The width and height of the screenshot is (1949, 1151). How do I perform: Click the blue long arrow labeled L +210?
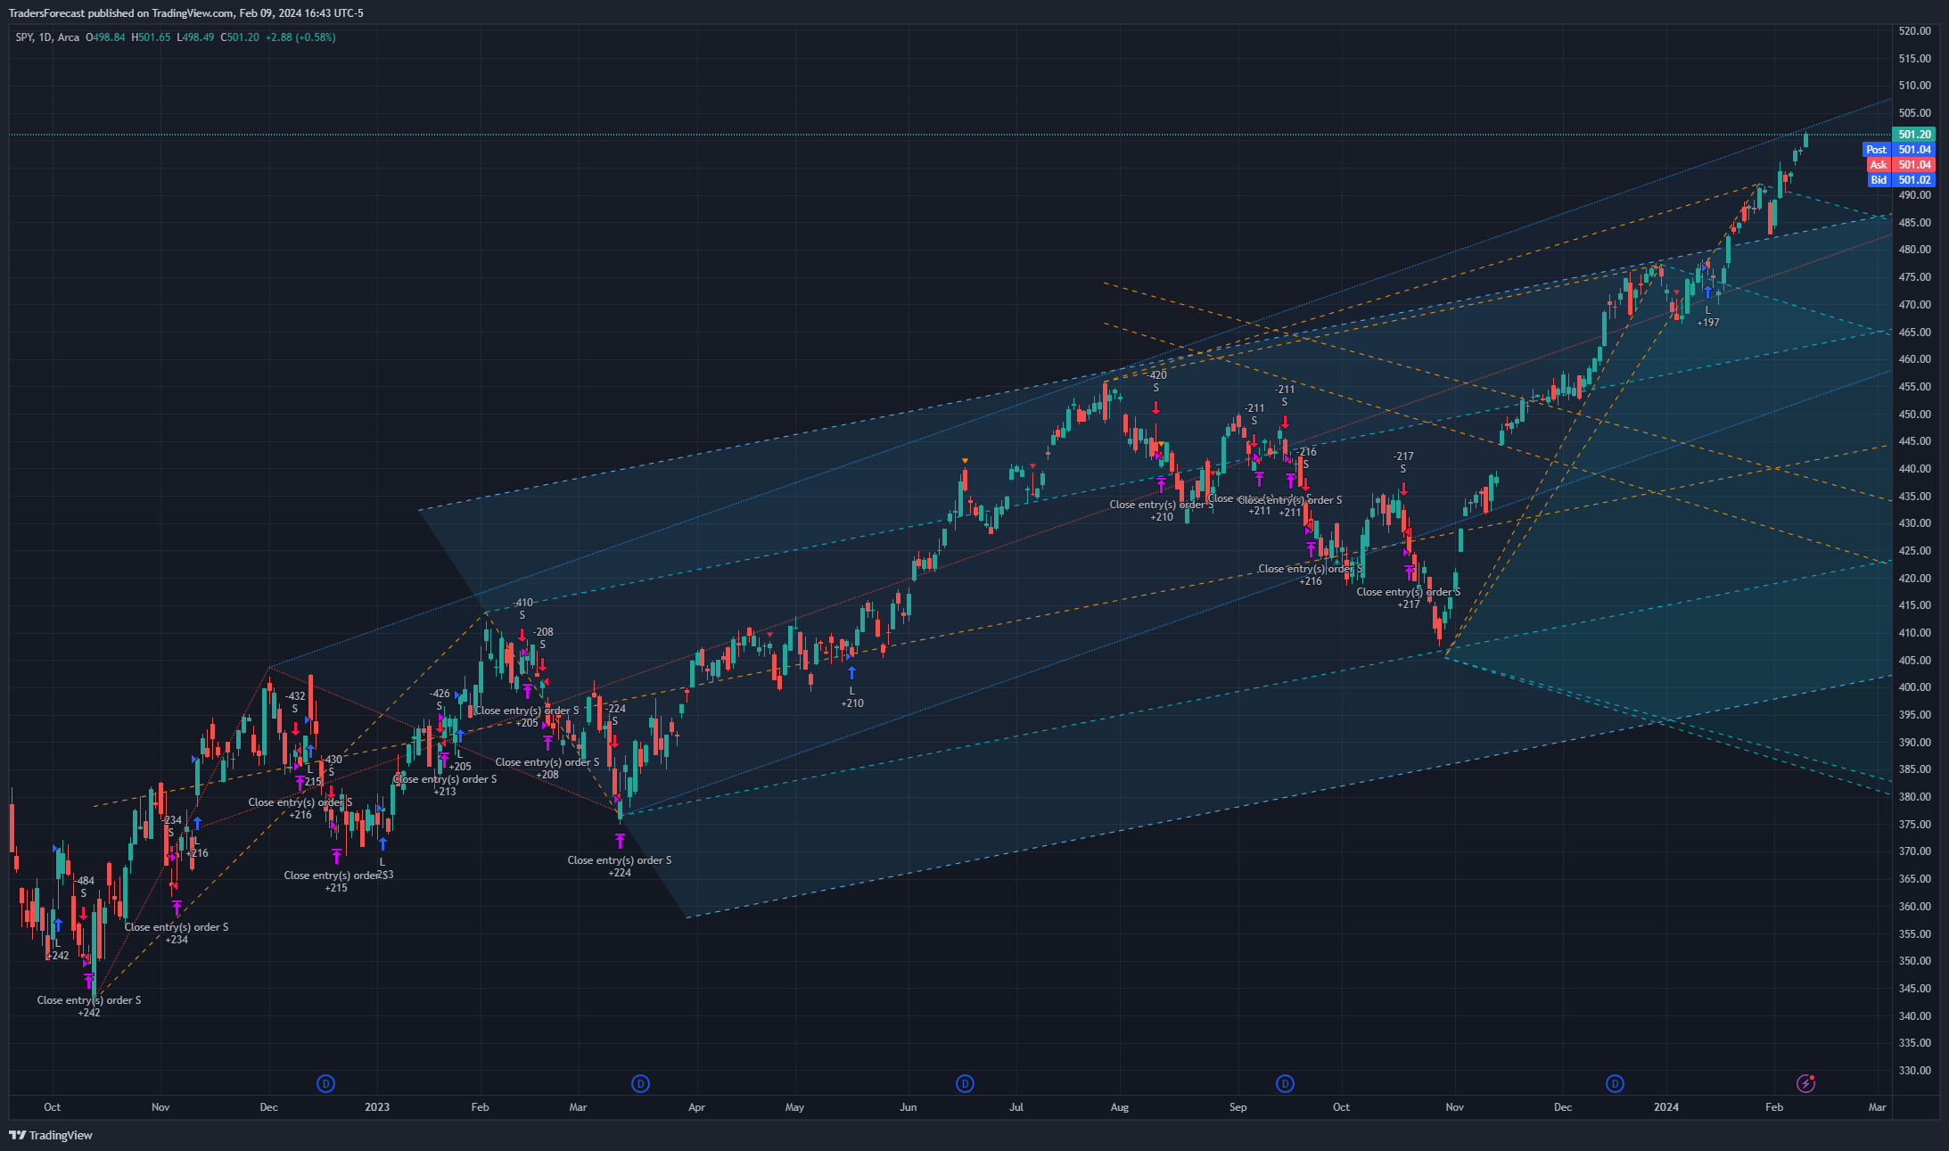pyautogui.click(x=851, y=672)
